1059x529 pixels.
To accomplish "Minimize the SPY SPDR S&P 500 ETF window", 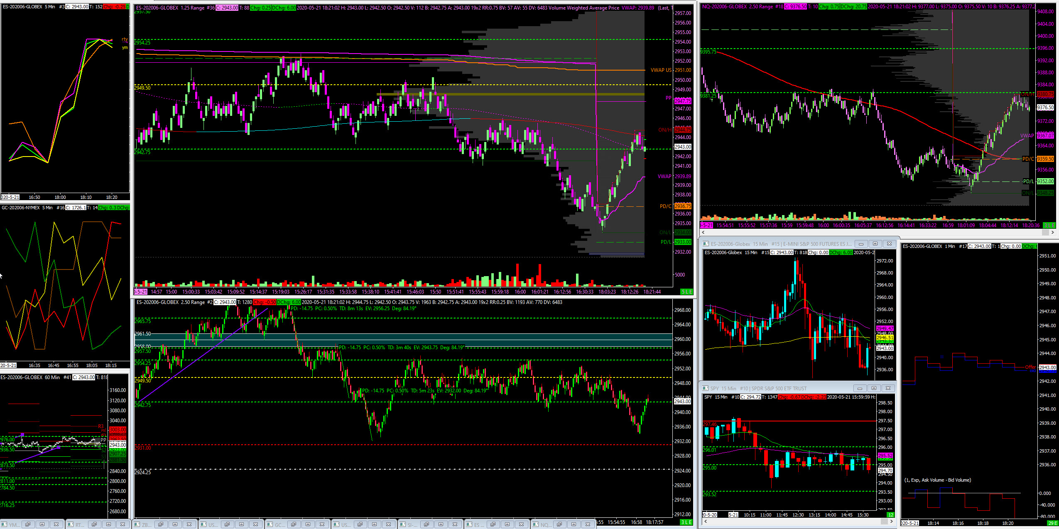I will click(860, 388).
